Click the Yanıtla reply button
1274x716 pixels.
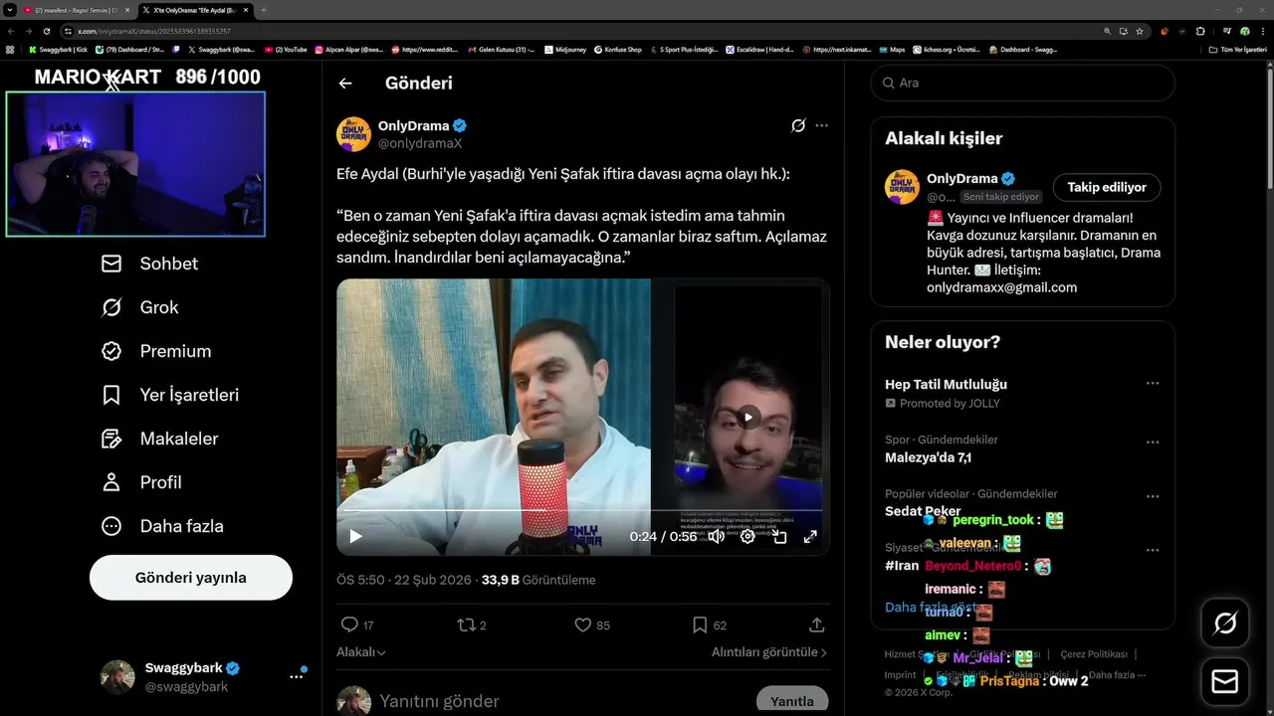pyautogui.click(x=792, y=700)
